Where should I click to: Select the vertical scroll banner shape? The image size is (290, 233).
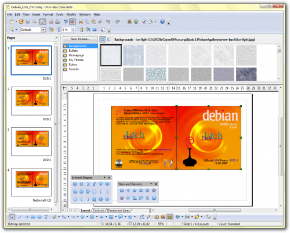135,198
